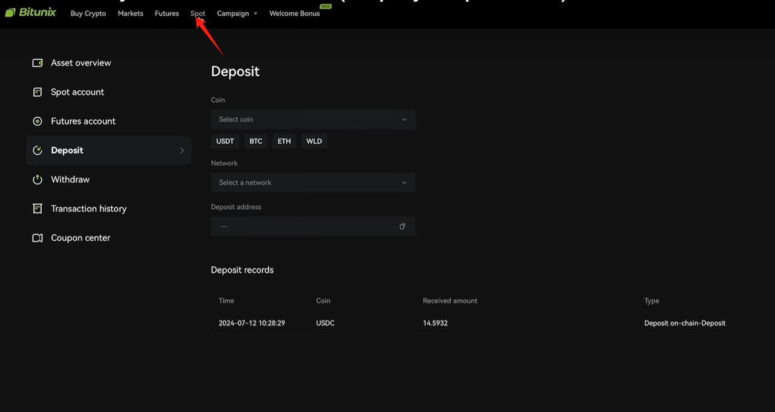This screenshot has height=412, width=775.
Task: Open Asset overview wallet icon
Action: [38, 63]
